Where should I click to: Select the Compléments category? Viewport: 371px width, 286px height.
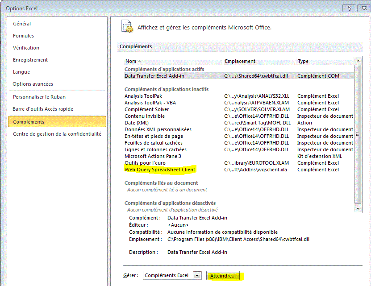(x=57, y=122)
